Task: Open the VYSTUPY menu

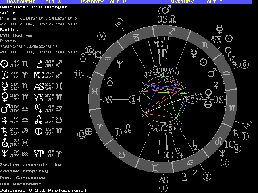Action: tap(182, 2)
